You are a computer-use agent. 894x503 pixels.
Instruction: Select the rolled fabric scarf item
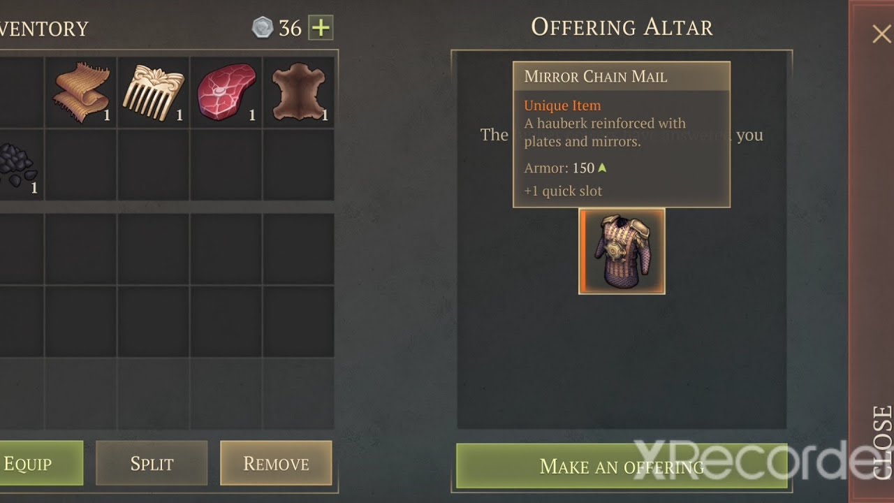click(81, 92)
